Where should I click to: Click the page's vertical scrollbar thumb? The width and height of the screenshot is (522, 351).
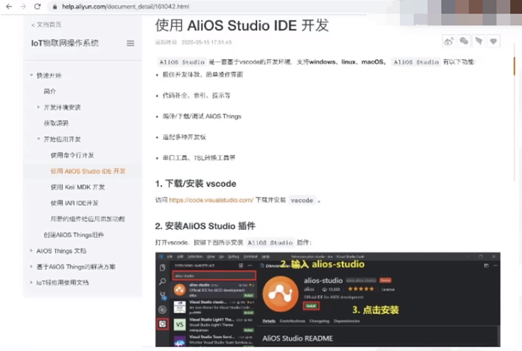coord(514,66)
